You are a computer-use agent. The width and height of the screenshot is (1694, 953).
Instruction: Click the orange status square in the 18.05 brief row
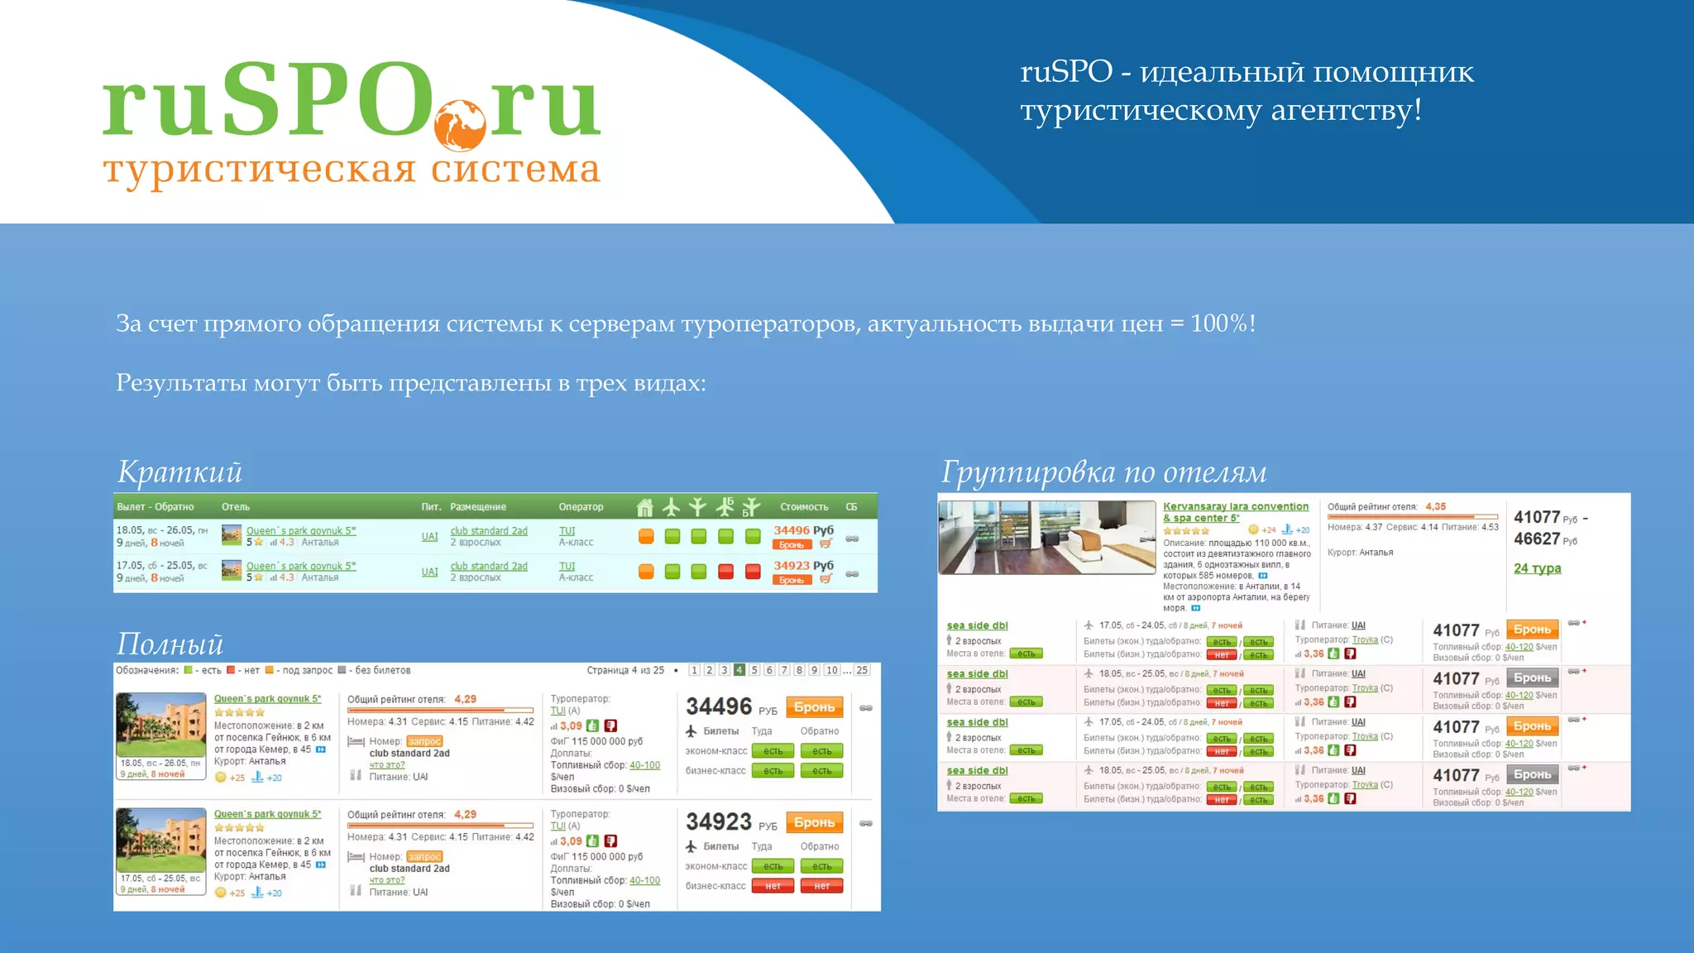tap(646, 536)
